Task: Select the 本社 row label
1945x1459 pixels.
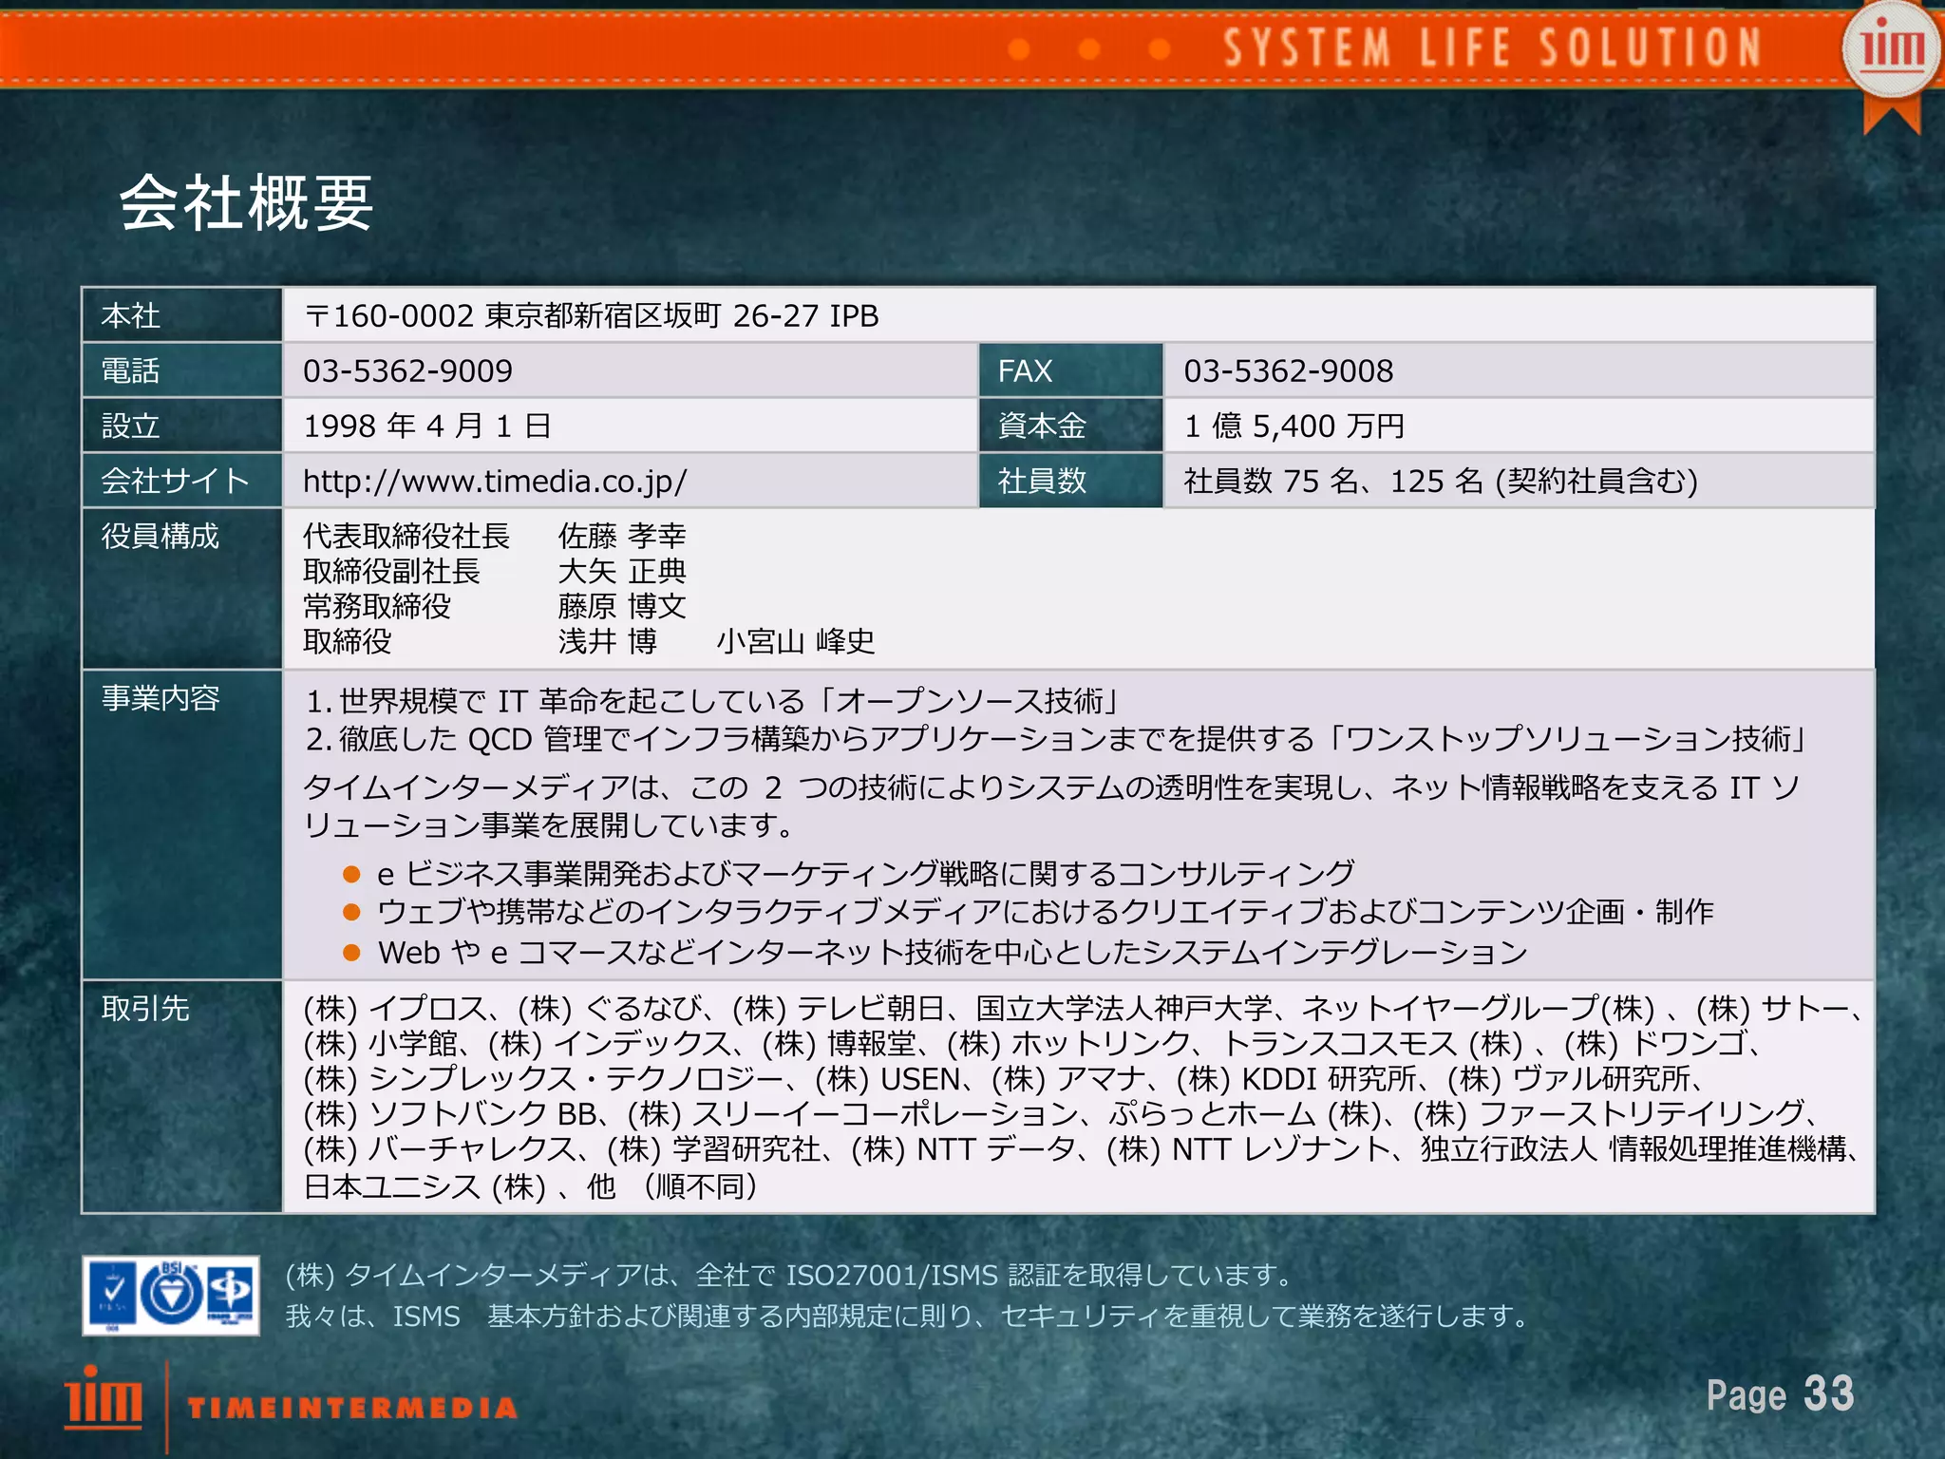Action: 131,315
